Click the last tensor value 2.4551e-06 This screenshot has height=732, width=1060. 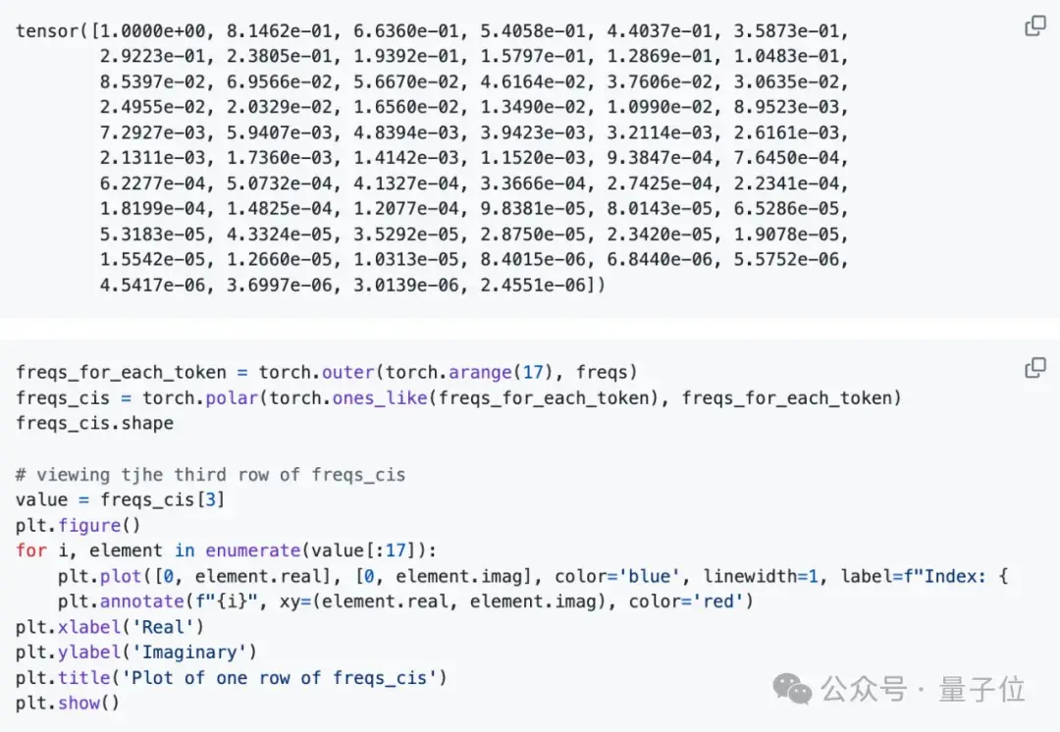533,286
